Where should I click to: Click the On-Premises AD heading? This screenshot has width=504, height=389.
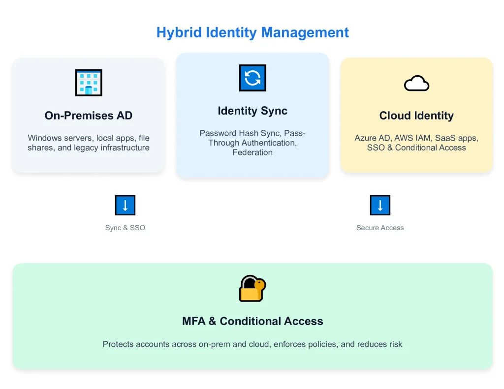click(x=89, y=116)
